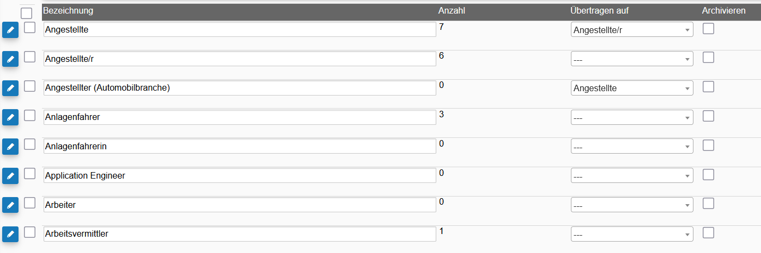Click the Anzahl column header
The image size is (761, 253).
coord(452,11)
